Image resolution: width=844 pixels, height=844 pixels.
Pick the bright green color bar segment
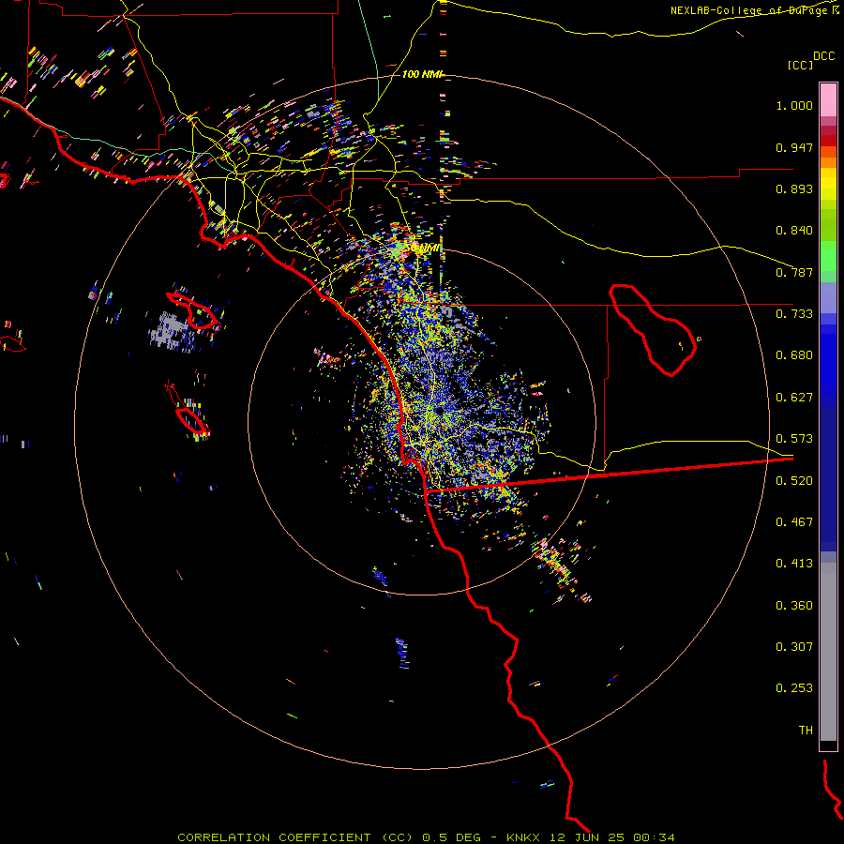(x=828, y=256)
